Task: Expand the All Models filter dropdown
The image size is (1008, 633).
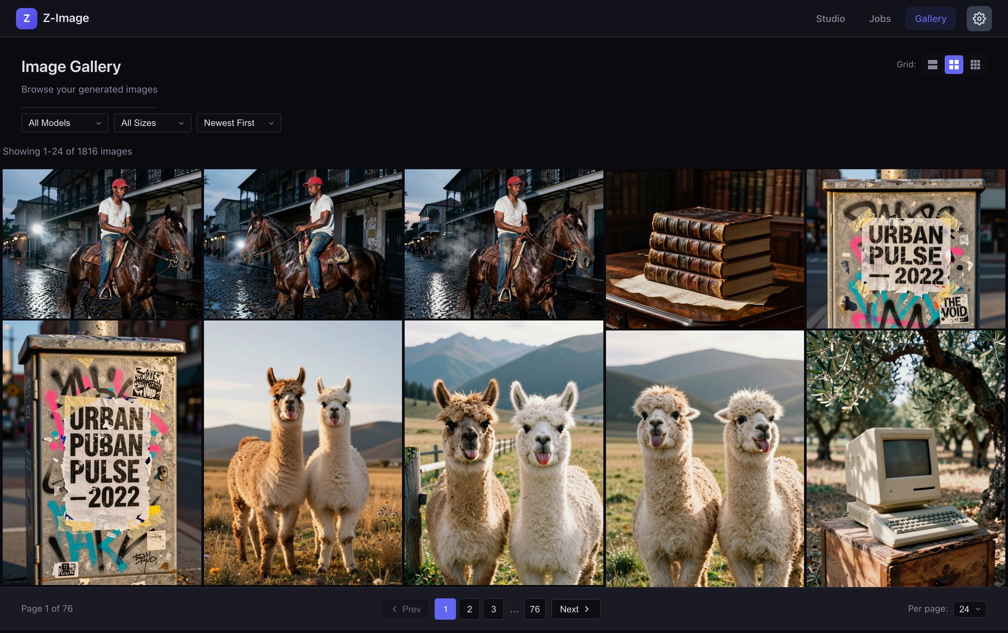Action: coord(65,123)
